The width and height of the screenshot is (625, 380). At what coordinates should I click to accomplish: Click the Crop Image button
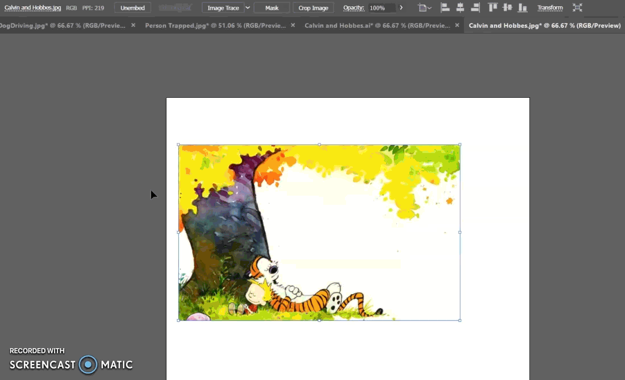[313, 7]
